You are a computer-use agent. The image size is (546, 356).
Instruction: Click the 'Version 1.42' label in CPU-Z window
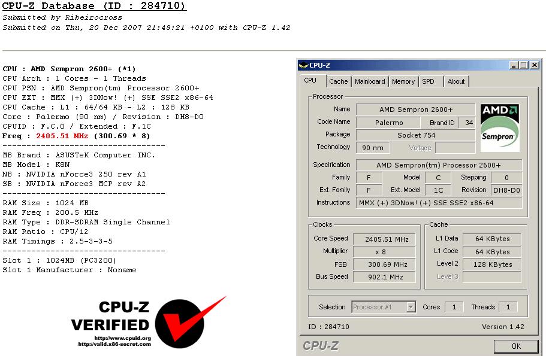pyautogui.click(x=503, y=327)
